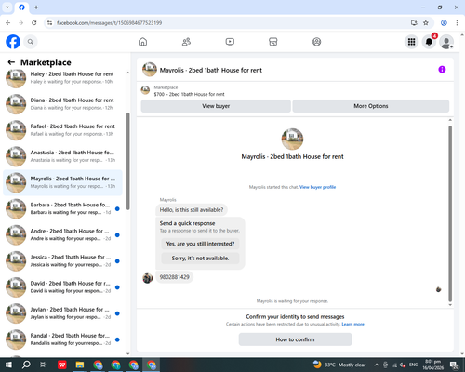Send quick reply Yes, are you still interested?

click(x=200, y=244)
